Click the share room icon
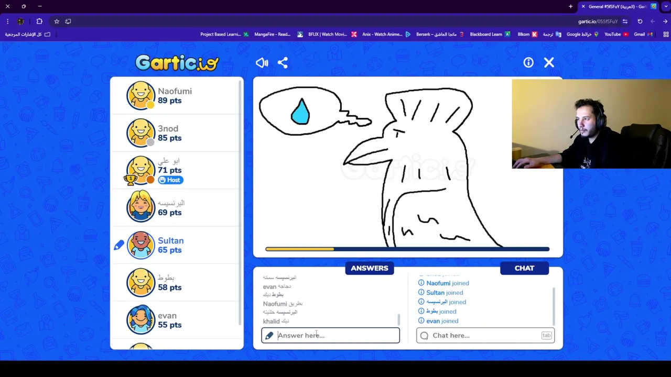671x377 pixels. 283,63
